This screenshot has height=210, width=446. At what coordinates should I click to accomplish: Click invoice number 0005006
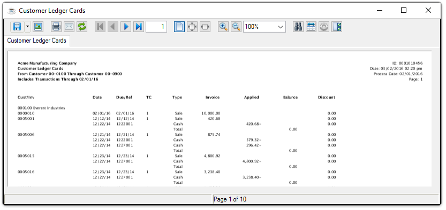tap(26, 135)
